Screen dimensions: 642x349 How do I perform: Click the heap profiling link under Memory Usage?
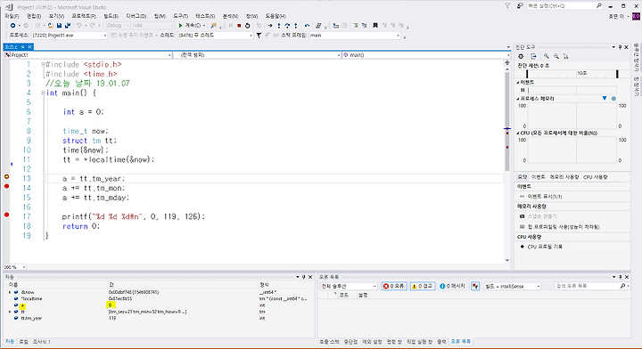tap(564, 227)
